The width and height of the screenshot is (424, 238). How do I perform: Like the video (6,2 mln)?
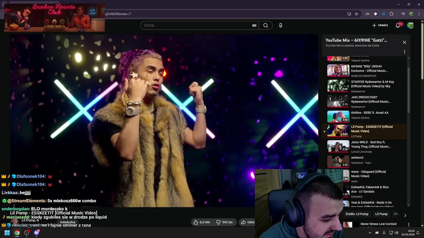point(202,222)
